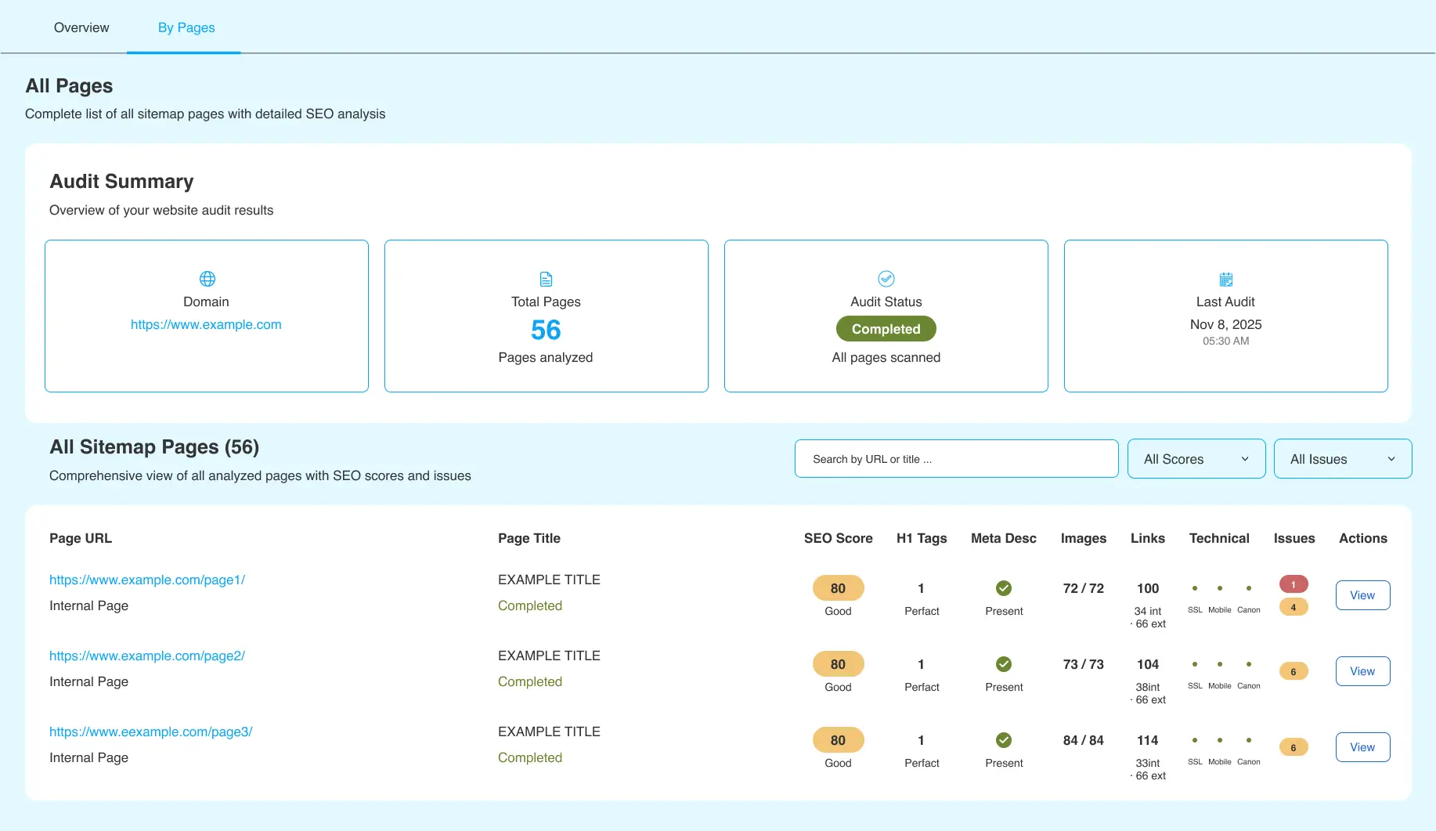The image size is (1436, 831).
Task: Click the document icon above Total Pages
Action: click(546, 279)
